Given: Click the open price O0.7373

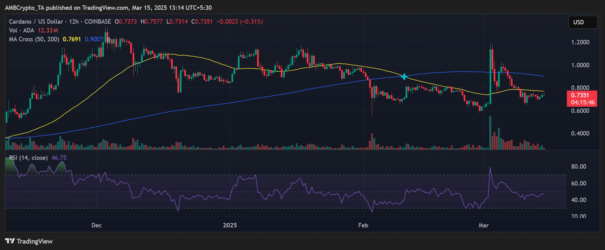Looking at the screenshot, I should (126, 22).
